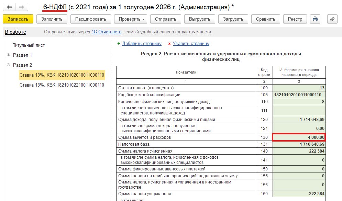The width and height of the screenshot is (342, 201).
Task: Select Титульный лист in the tree
Action: coord(29,45)
